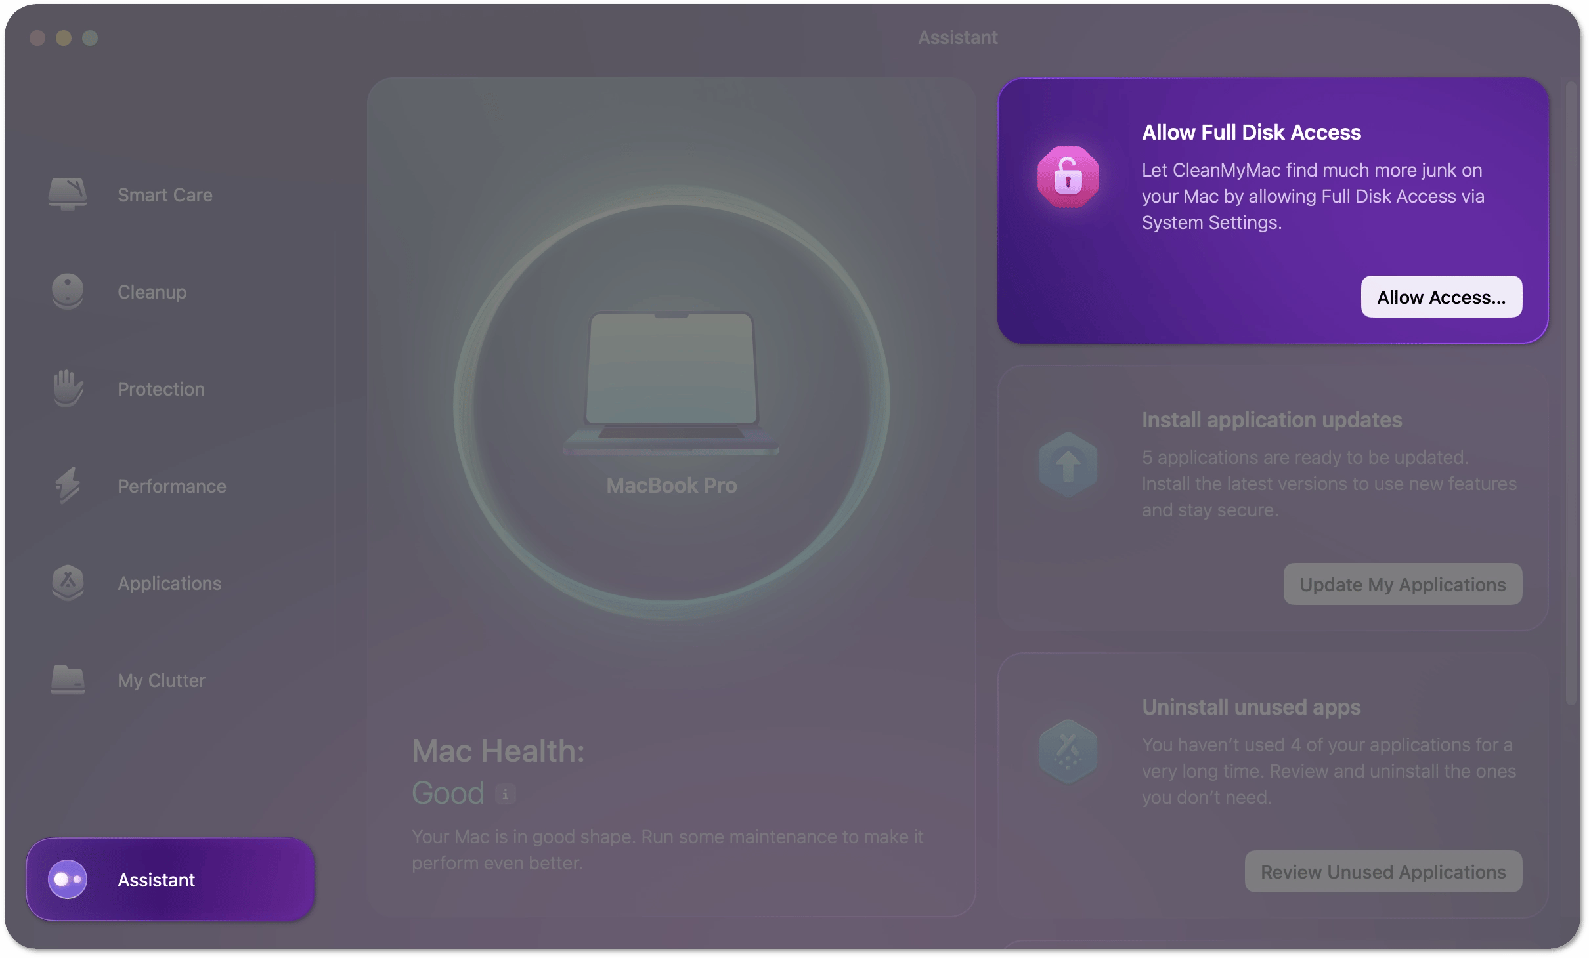Click Update My Applications button
Image resolution: width=1589 pixels, height=958 pixels.
[1403, 584]
